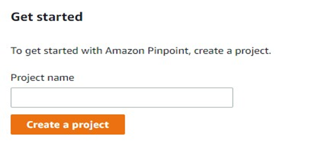Click "create a project." at the end of the description
Screen dimensions: 317x144
[x=233, y=51]
